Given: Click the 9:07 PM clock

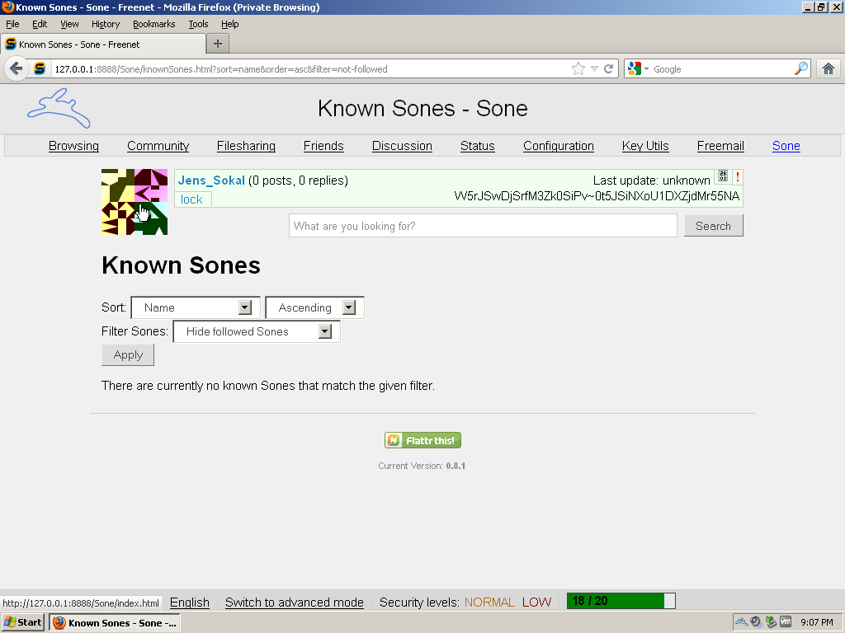Looking at the screenshot, I should coord(816,622).
